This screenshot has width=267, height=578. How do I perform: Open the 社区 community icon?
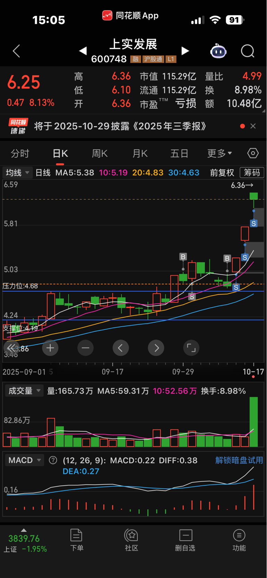[x=132, y=535]
